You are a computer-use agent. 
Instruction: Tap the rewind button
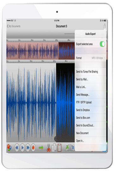pyautogui.click(x=17, y=147)
